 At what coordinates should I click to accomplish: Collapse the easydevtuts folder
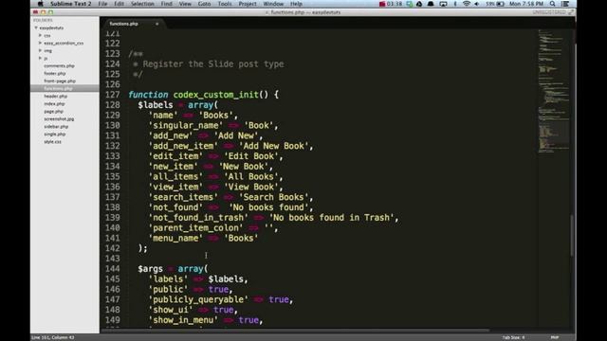(x=36, y=27)
